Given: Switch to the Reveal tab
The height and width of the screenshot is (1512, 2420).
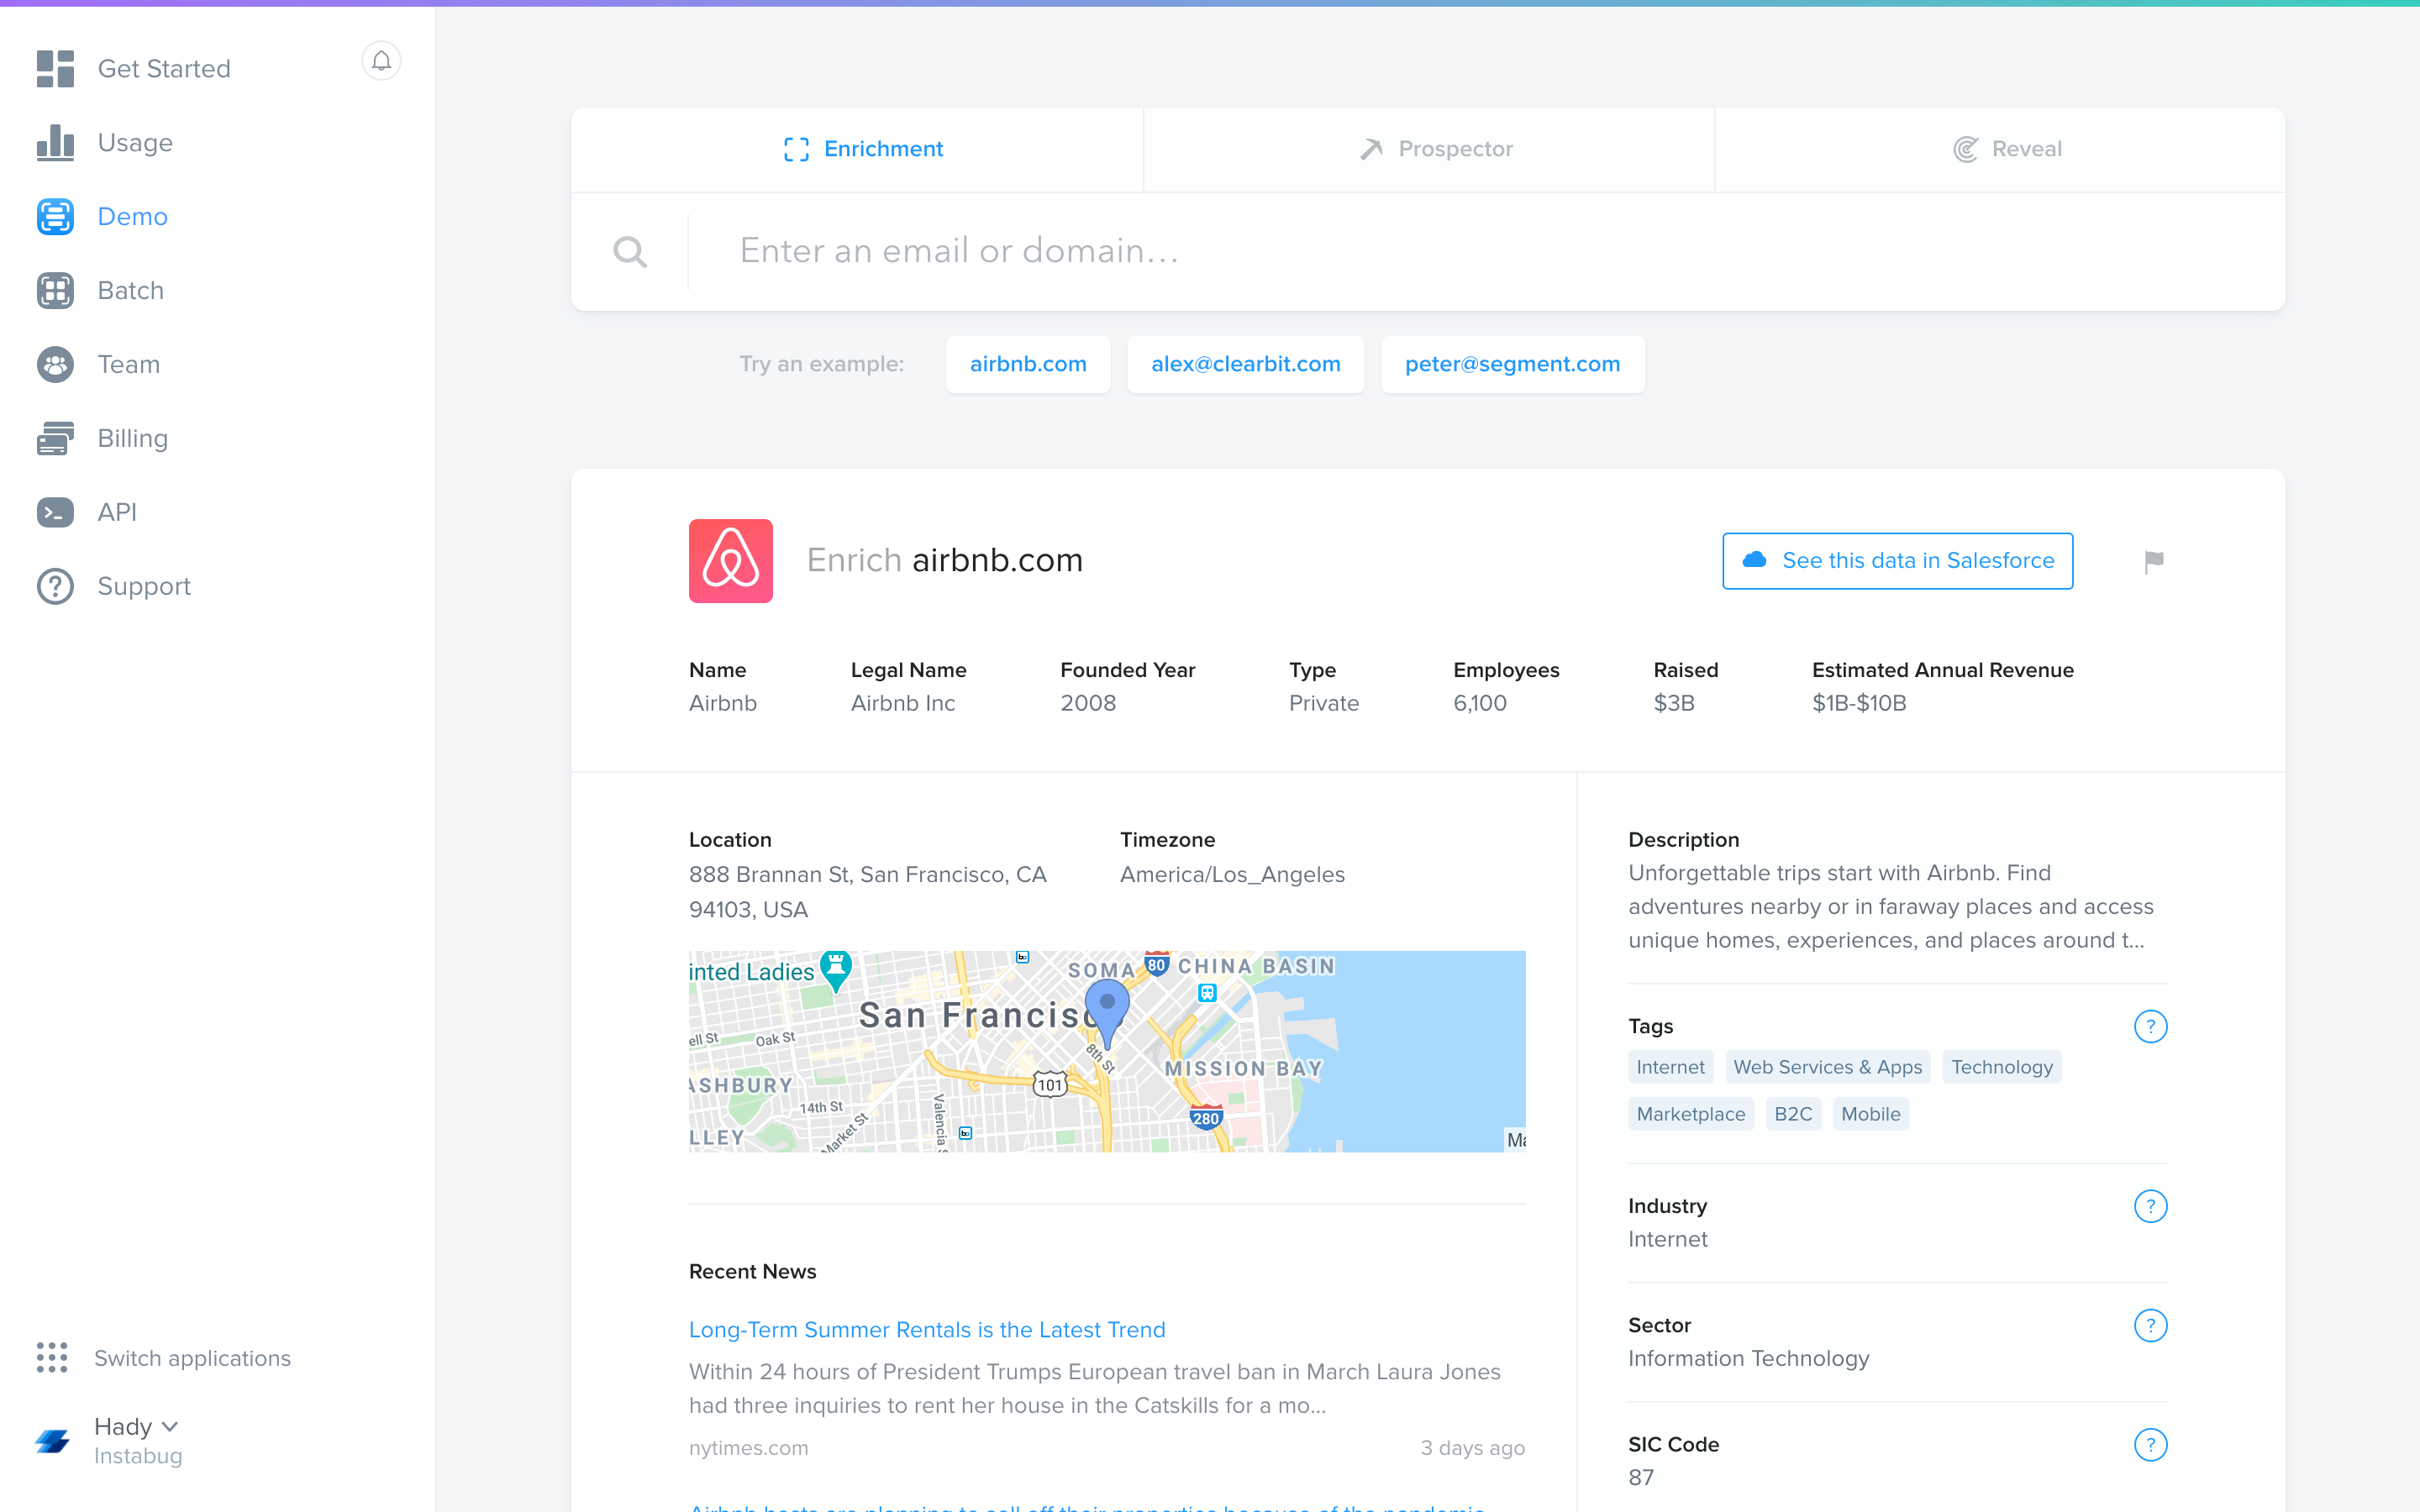Looking at the screenshot, I should (2007, 149).
